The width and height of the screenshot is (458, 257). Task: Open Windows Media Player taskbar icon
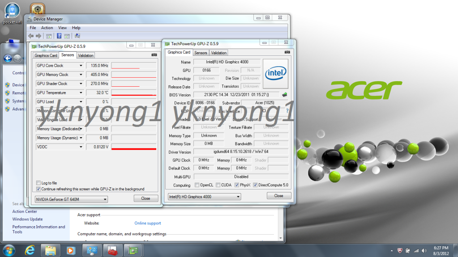click(x=71, y=250)
